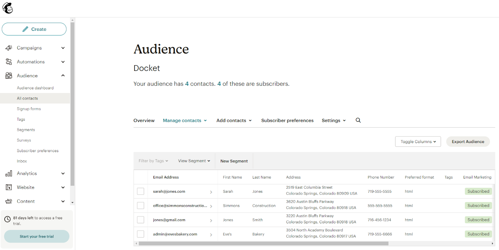Screen dimensions: 499x250
Task: Open the Manage contacts dropdown
Action: 185,120
